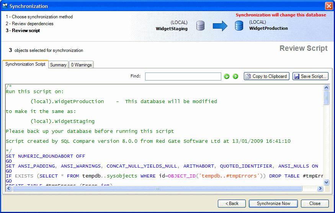Click the green find-previous up arrow
Image resolution: width=335 pixels, height=213 pixels.
[235, 76]
